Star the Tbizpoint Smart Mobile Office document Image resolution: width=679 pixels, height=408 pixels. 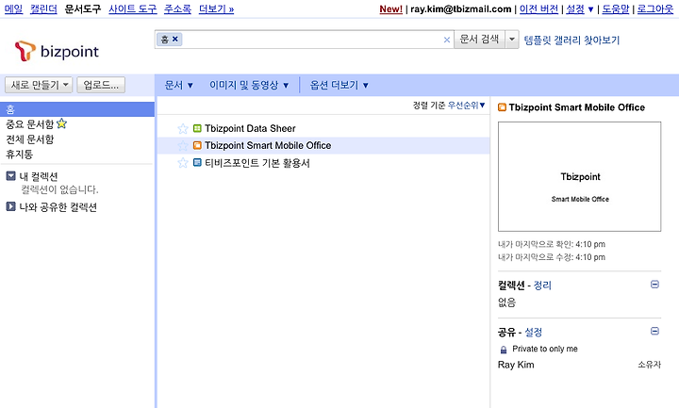click(183, 146)
